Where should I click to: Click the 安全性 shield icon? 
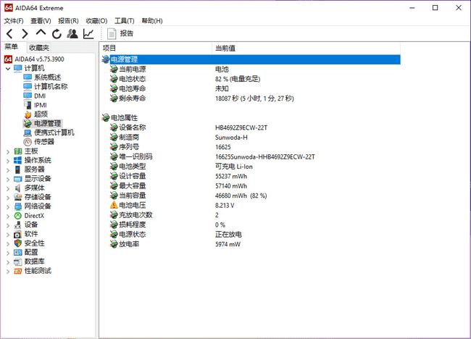click(x=17, y=243)
